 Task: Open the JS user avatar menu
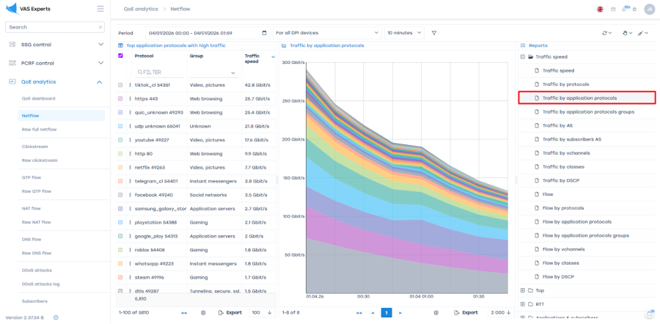[649, 9]
